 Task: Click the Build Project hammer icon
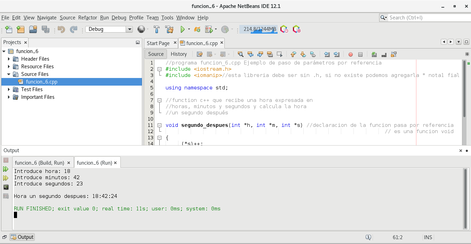click(x=157, y=29)
